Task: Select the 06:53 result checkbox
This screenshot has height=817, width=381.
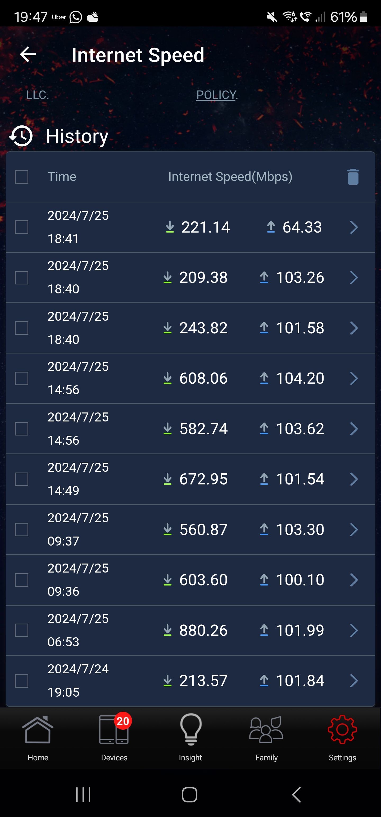Action: click(22, 630)
